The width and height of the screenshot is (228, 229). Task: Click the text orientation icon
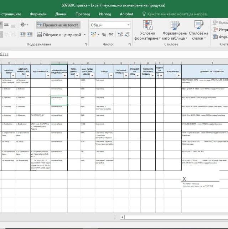(24, 25)
